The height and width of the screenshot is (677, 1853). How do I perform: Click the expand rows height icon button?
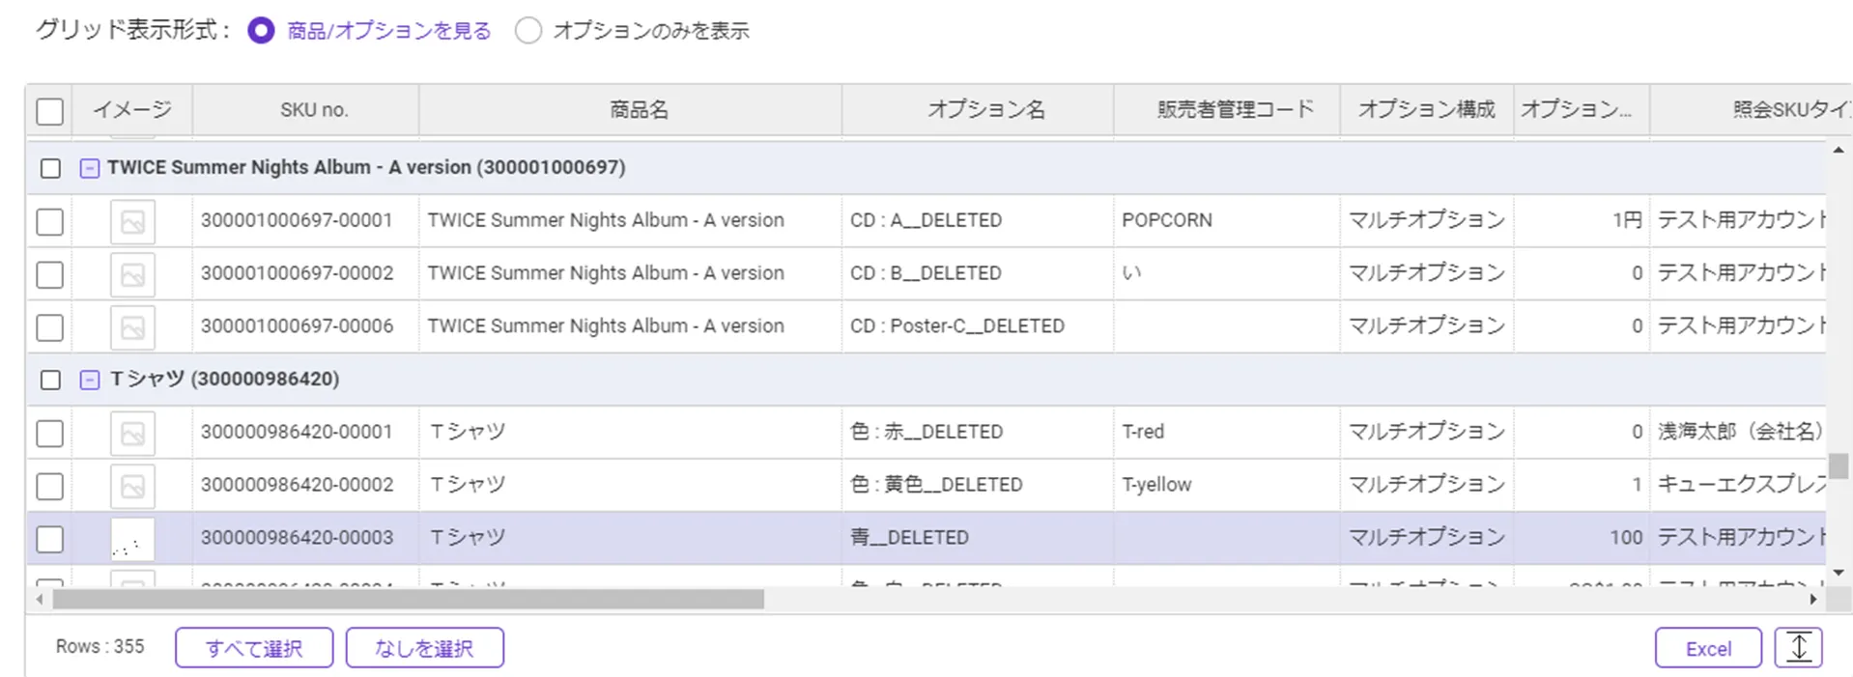tap(1798, 647)
